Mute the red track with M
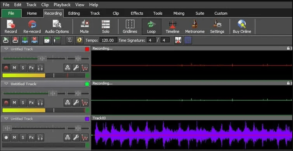The height and width of the screenshot is (151, 293). coord(14,68)
